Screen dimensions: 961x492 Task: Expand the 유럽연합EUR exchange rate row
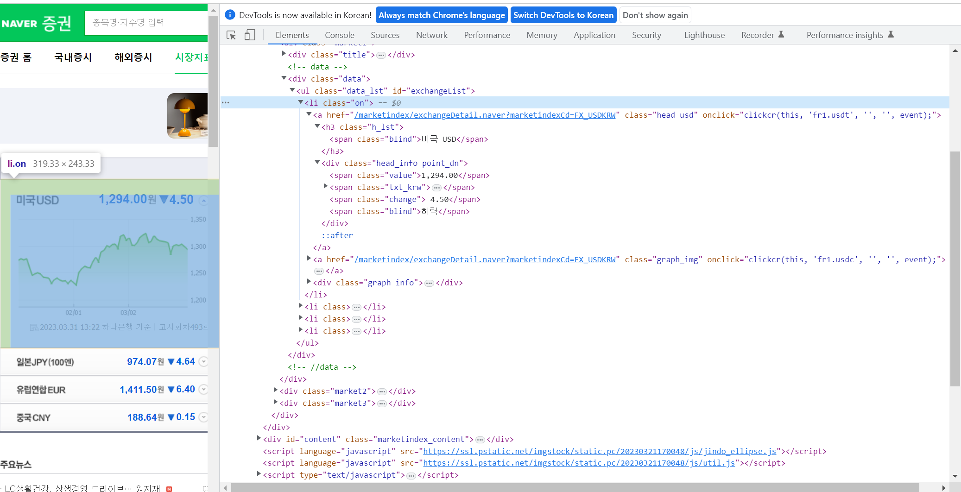click(203, 390)
